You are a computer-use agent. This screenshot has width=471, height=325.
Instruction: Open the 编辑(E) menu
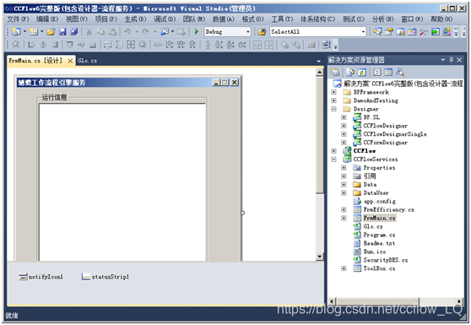(x=47, y=19)
